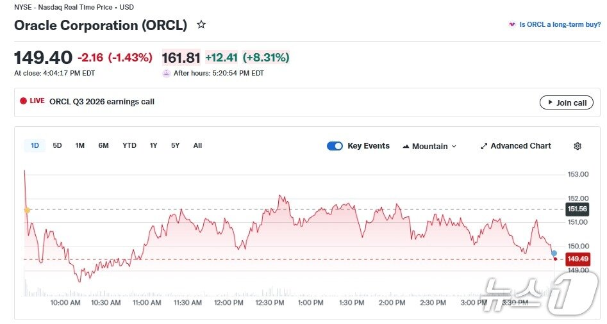The height and width of the screenshot is (324, 607).
Task: Click the after hours moon icon
Action: click(167, 73)
